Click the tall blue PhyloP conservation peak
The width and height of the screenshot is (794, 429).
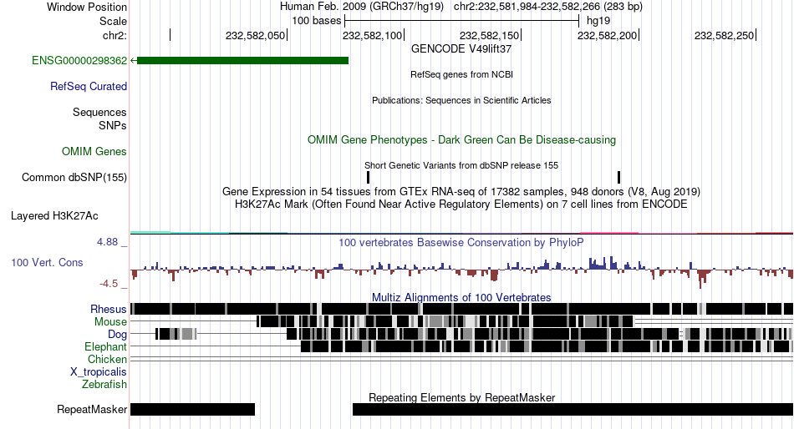tap(612, 263)
